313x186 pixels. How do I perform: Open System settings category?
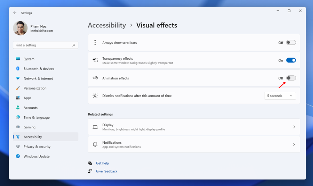pos(46,59)
